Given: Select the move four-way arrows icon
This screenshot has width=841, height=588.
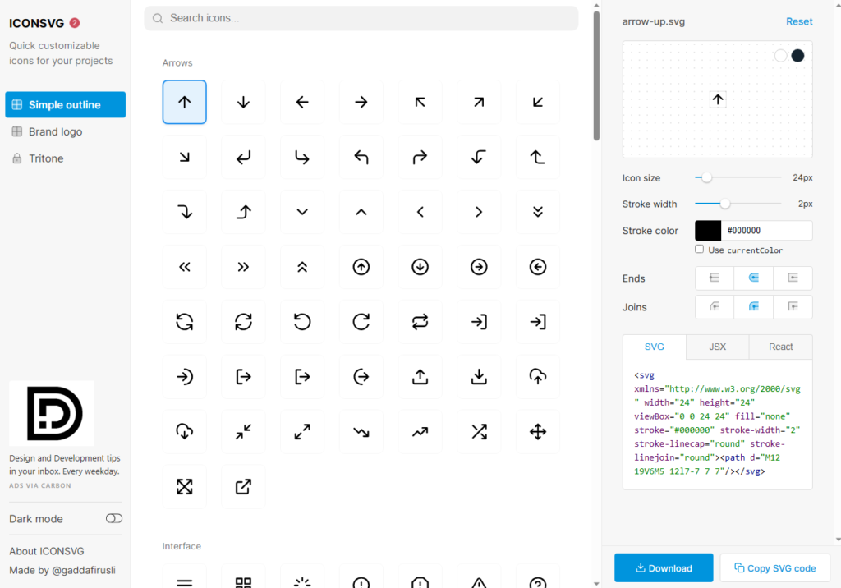Looking at the screenshot, I should pyautogui.click(x=538, y=431).
